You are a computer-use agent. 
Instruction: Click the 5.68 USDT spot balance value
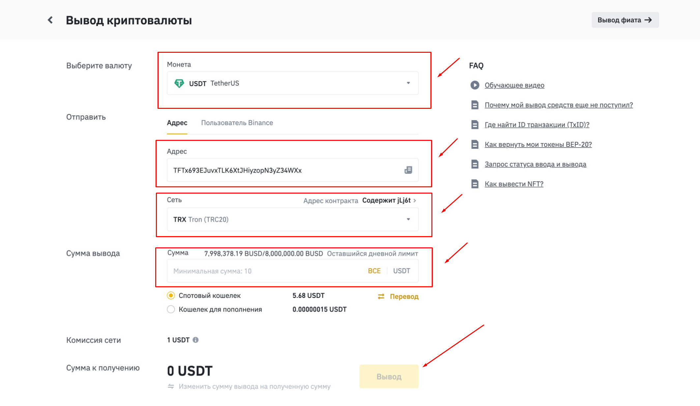[x=308, y=296]
